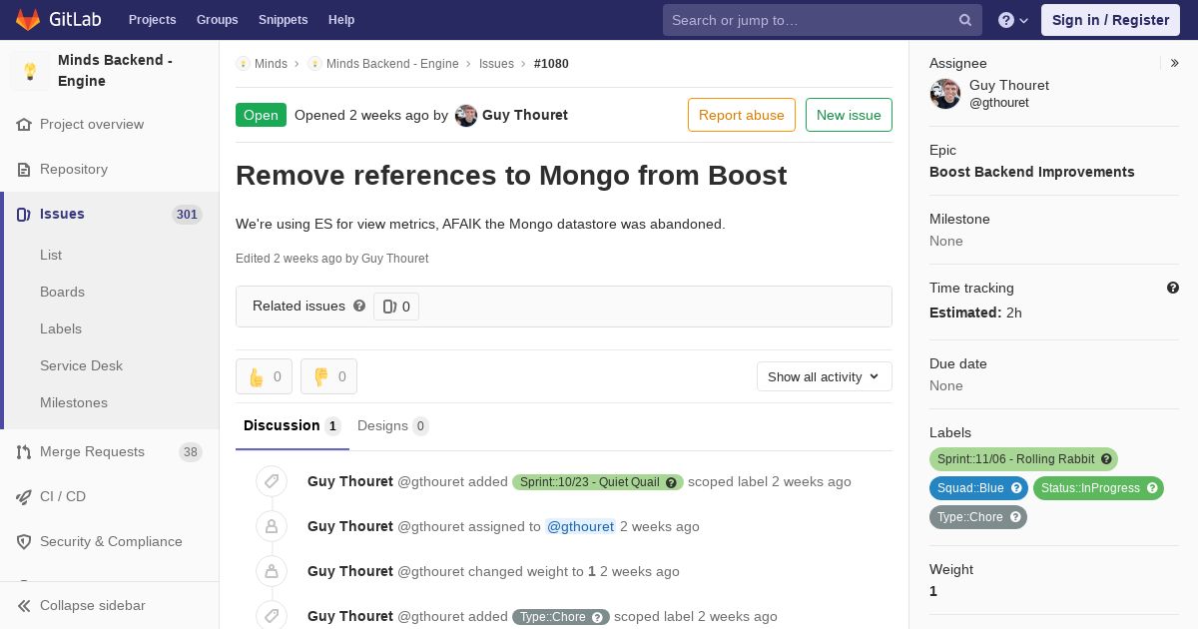
Task: Click the user icon for weight change activity
Action: (271, 571)
